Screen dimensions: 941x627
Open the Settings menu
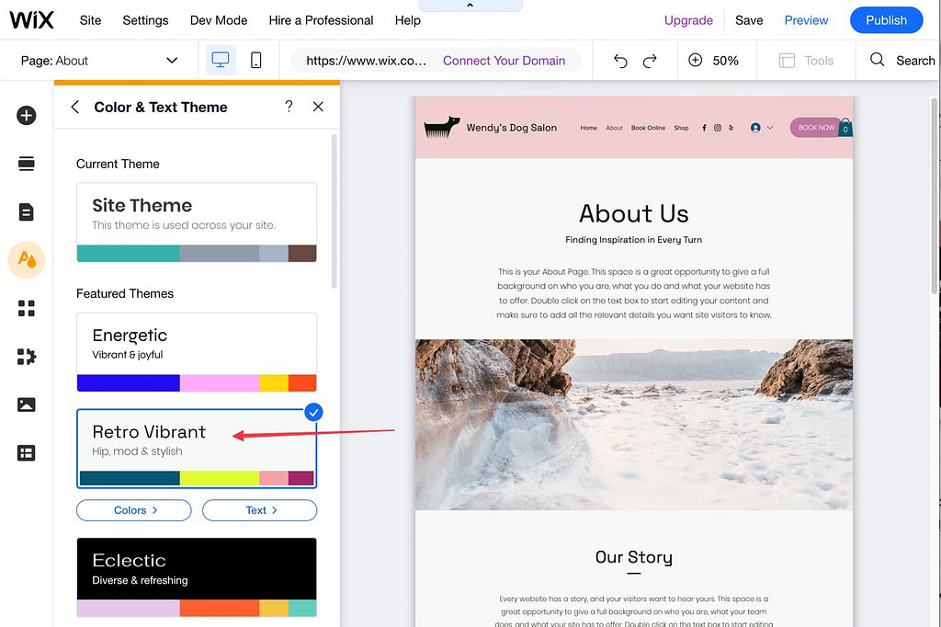[x=145, y=19]
